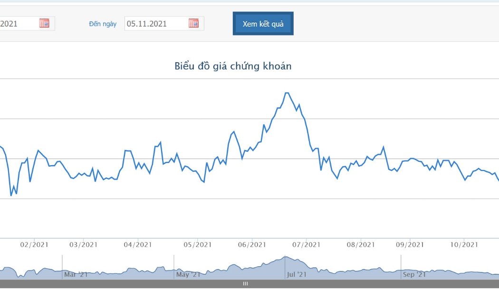Click the 10/2021 axis label
The height and width of the screenshot is (299, 499).
[464, 245]
